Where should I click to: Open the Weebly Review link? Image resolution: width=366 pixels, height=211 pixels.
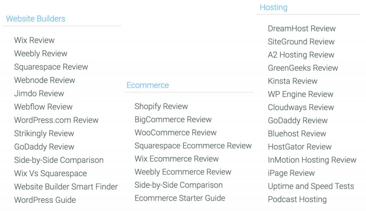tap(41, 54)
